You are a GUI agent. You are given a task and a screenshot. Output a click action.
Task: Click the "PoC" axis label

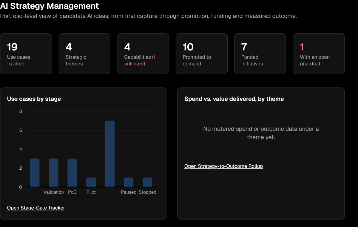72,192
